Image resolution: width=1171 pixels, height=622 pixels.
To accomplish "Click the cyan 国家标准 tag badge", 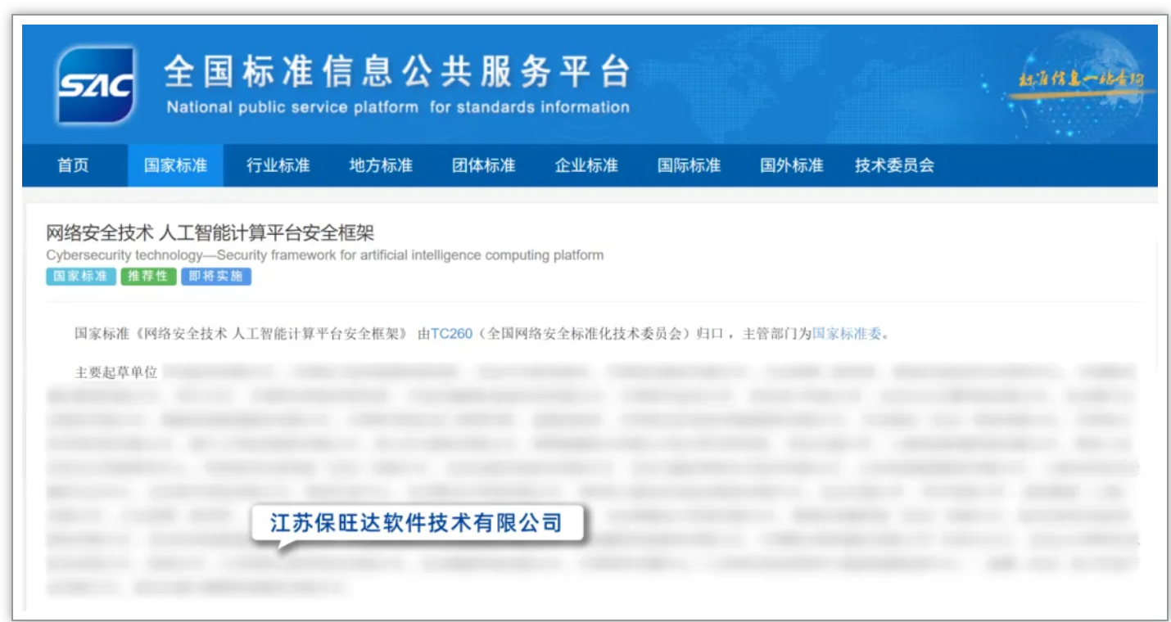I will point(80,277).
